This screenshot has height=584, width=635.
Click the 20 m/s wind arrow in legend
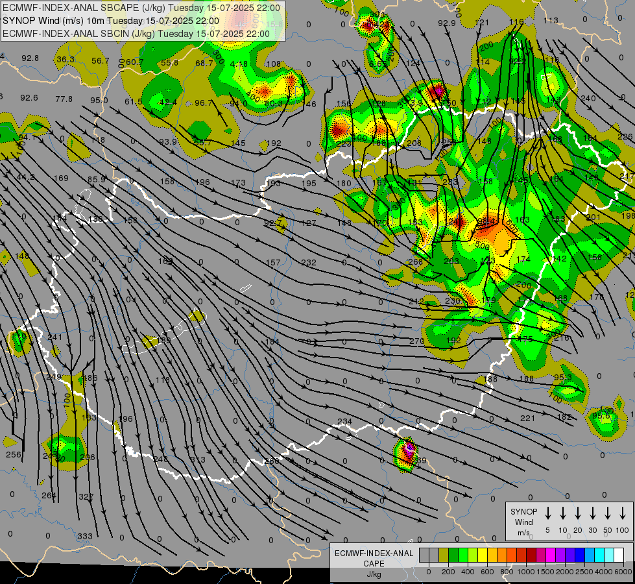pos(578,513)
